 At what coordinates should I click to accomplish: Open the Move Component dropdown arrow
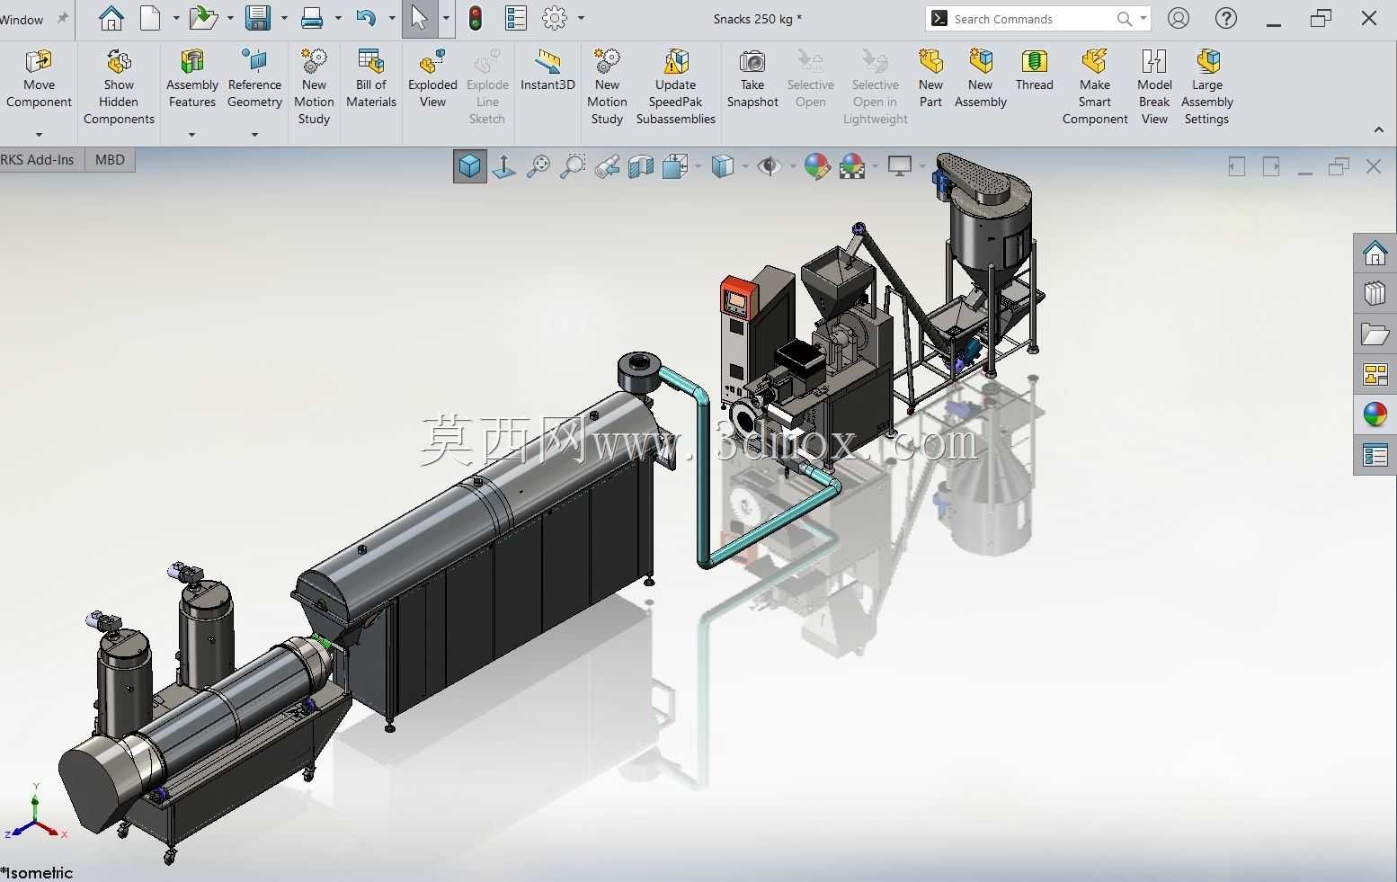39,135
